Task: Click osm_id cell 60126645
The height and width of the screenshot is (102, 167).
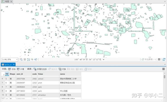Action: 24,95
